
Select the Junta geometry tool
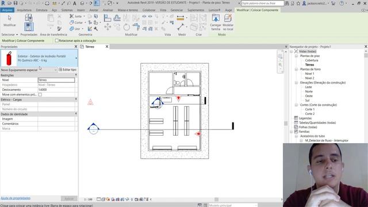click(75, 16)
